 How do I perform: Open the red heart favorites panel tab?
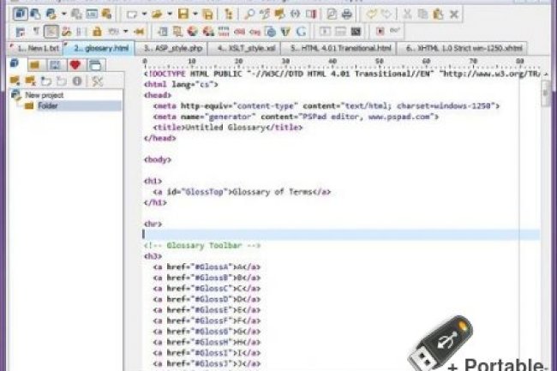(x=75, y=64)
